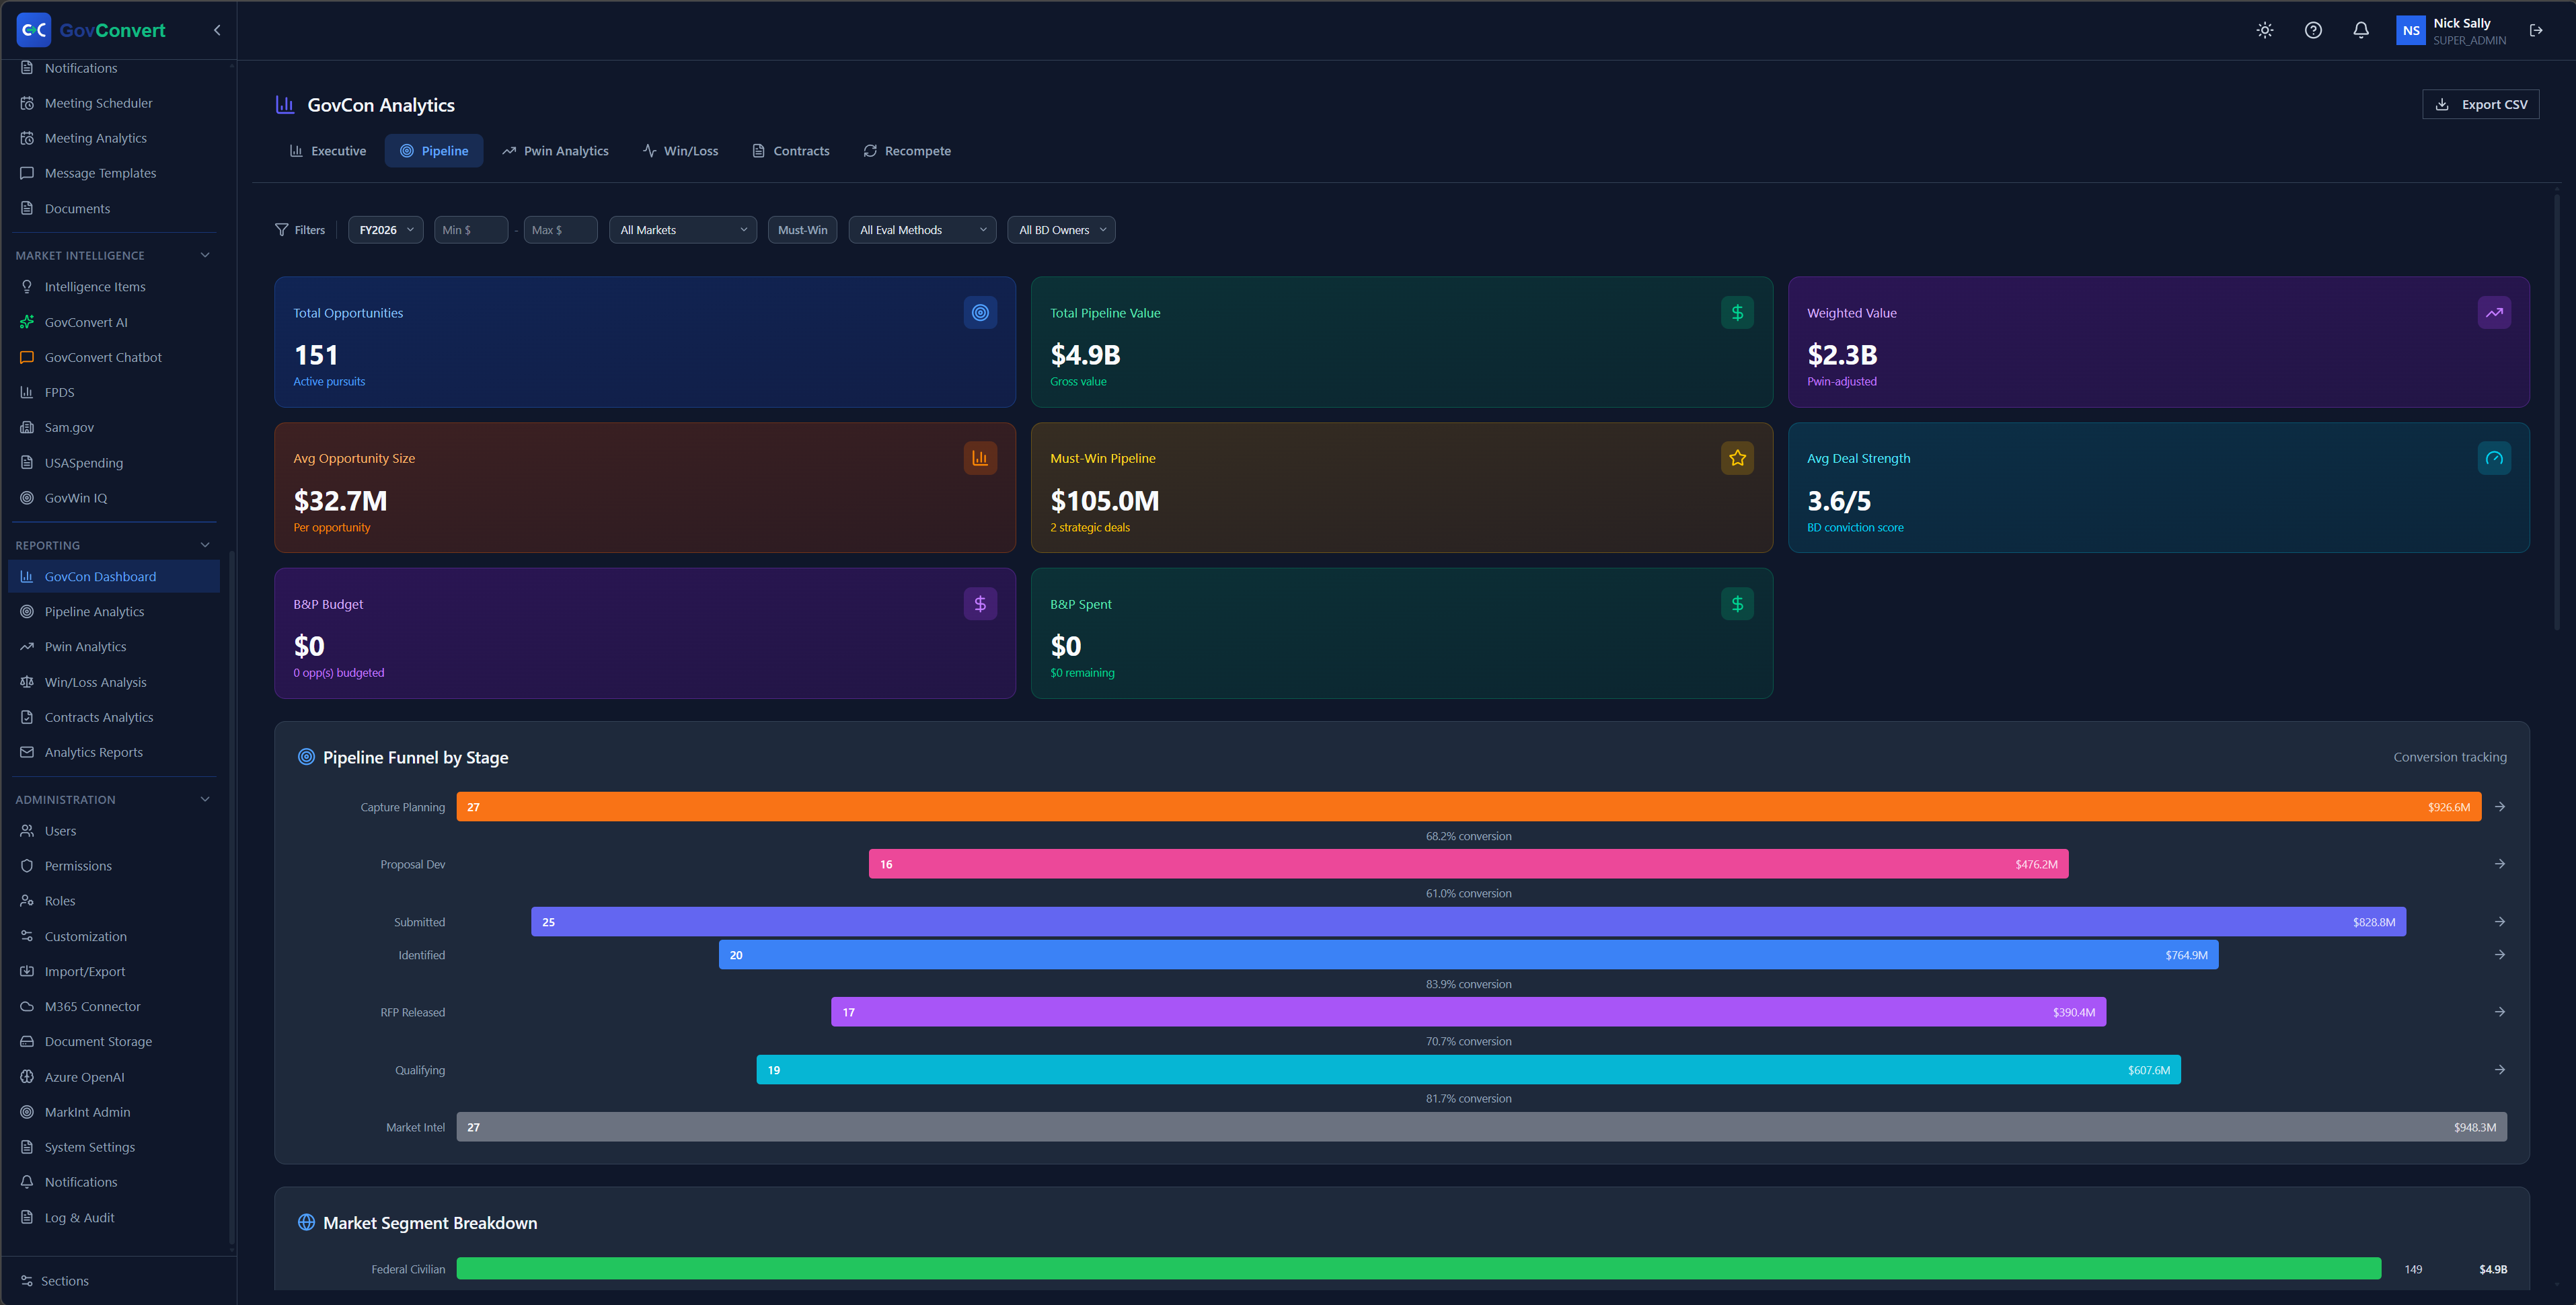Open the help question mark icon
The width and height of the screenshot is (2576, 1305).
2313,30
